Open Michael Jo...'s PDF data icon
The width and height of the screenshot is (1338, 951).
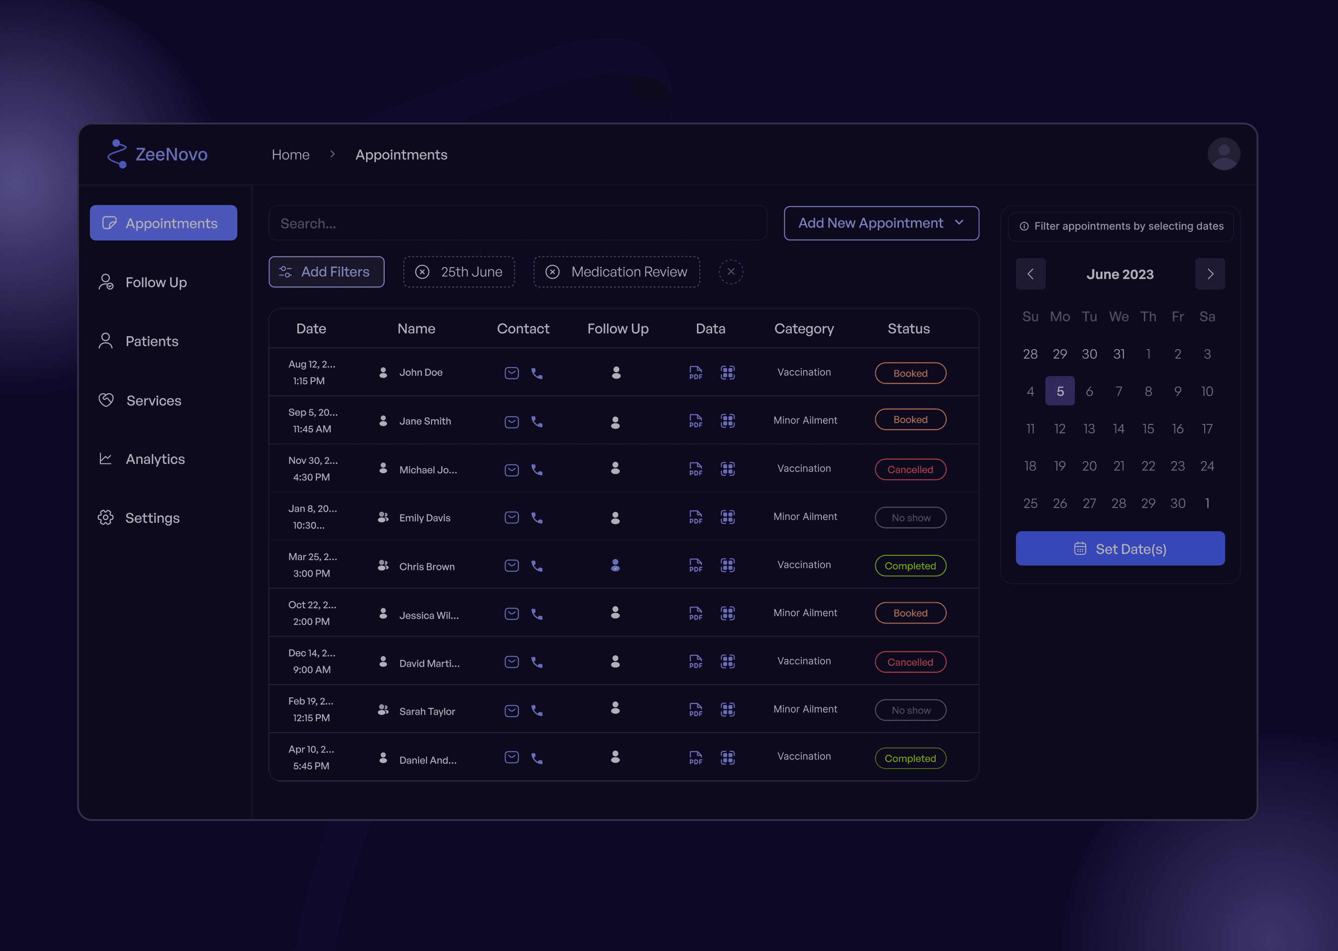pyautogui.click(x=695, y=469)
